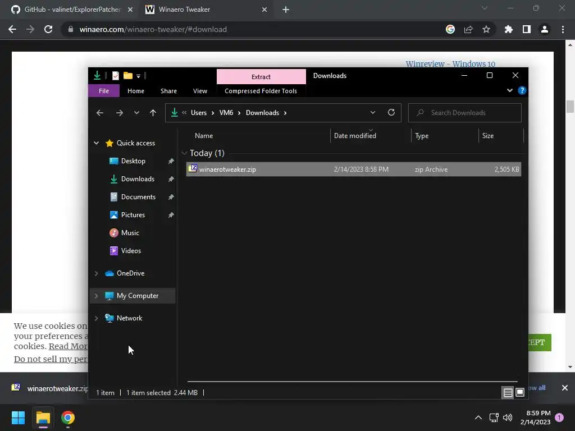Open Chrome from the taskbar
Image resolution: width=575 pixels, height=431 pixels.
coord(68,418)
